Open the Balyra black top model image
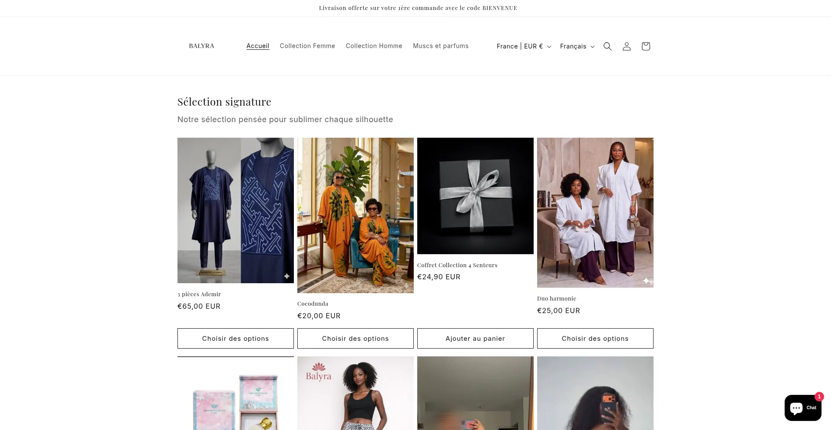The width and height of the screenshot is (831, 430). click(x=355, y=393)
